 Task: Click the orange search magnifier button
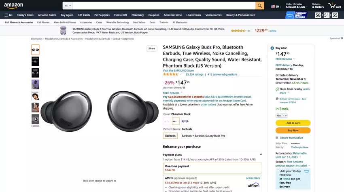tap(260, 6)
